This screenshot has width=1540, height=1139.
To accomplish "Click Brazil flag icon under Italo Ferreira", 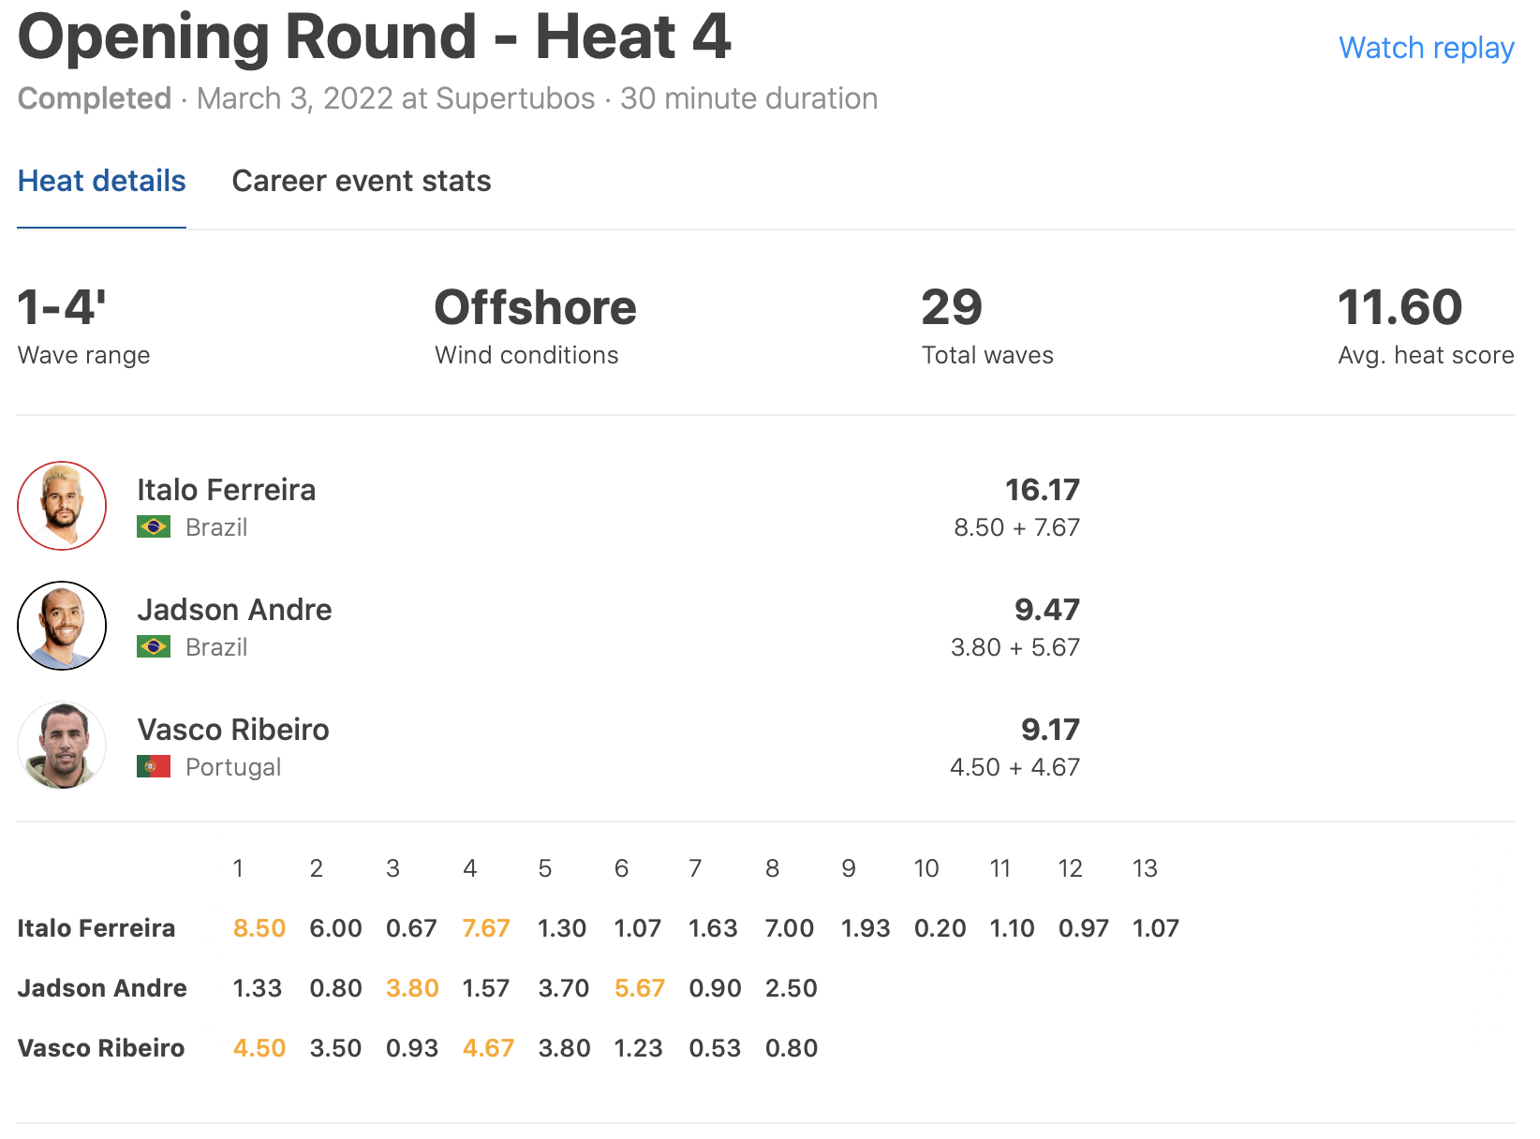I will 154,526.
